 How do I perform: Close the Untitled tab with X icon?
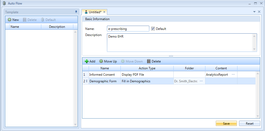click(x=104, y=12)
